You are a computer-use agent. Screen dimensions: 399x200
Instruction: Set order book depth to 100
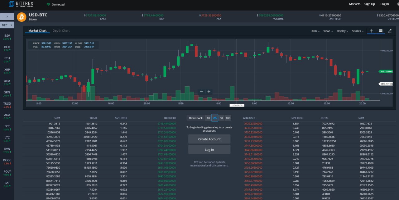pos(228,118)
